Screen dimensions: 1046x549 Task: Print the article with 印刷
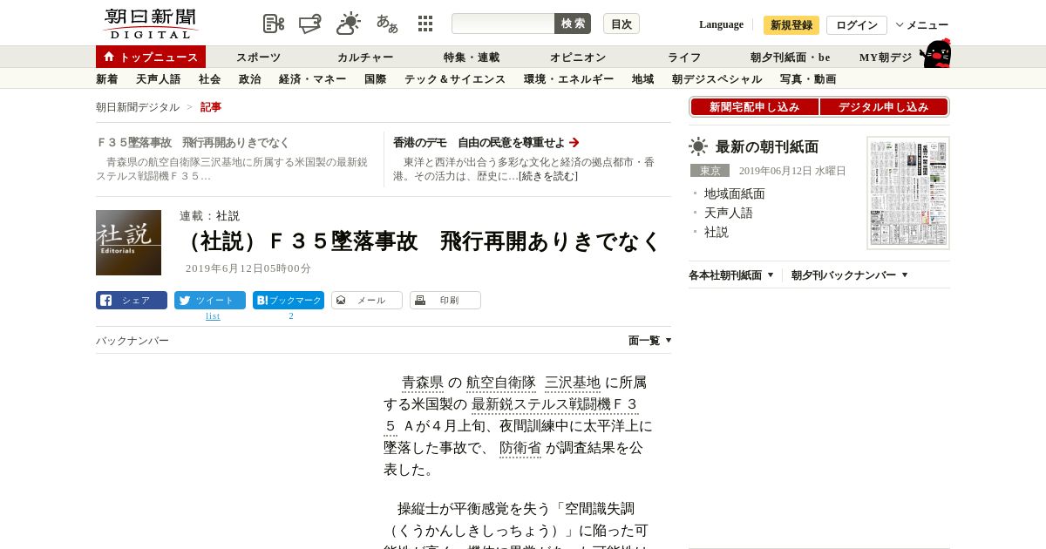pyautogui.click(x=445, y=301)
